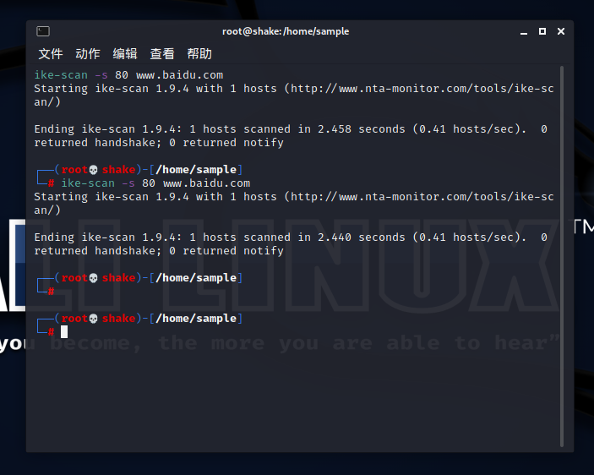The image size is (594, 475).
Task: Click the cursor block at the last prompt
Action: click(64, 332)
